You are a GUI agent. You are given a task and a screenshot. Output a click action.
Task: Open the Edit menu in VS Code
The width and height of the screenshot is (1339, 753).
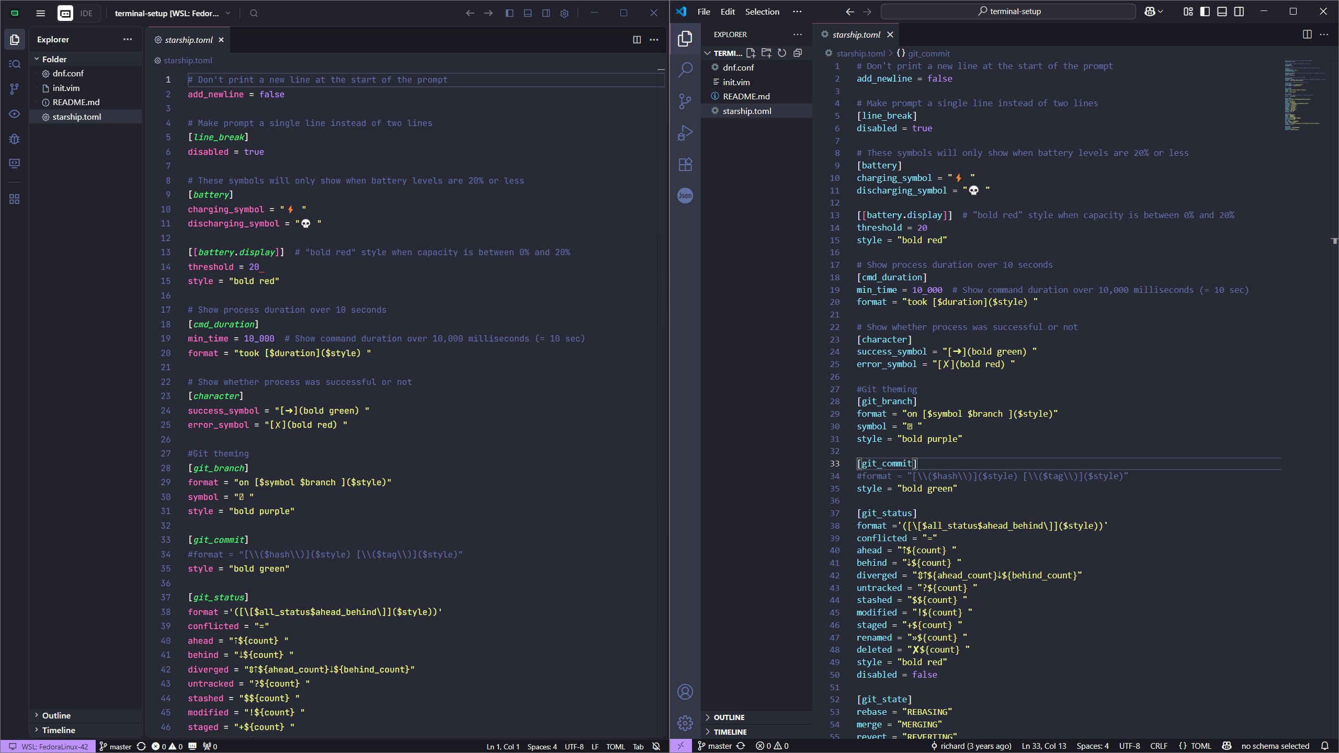(x=728, y=12)
